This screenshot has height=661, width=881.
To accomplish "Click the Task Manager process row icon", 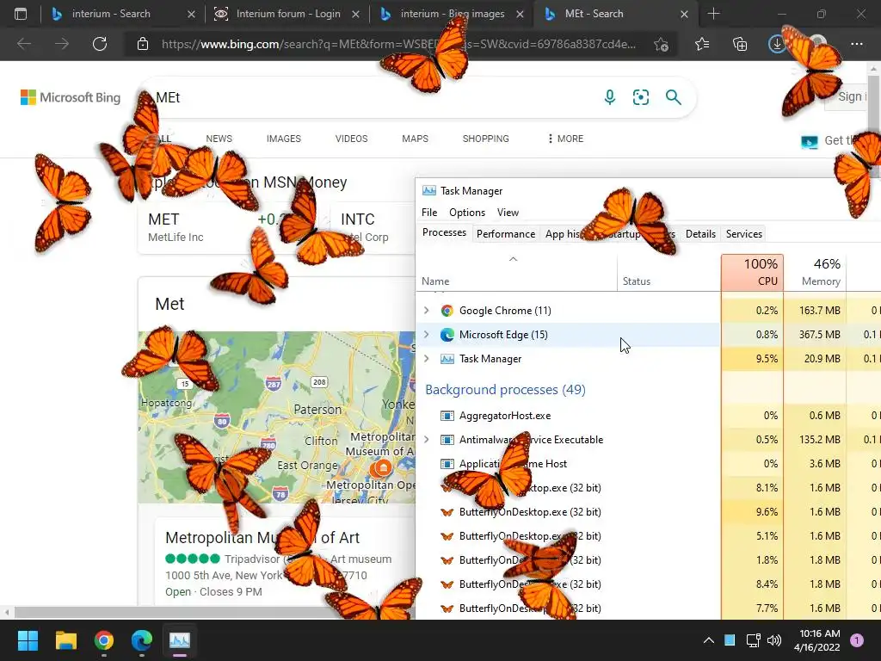I will (447, 359).
